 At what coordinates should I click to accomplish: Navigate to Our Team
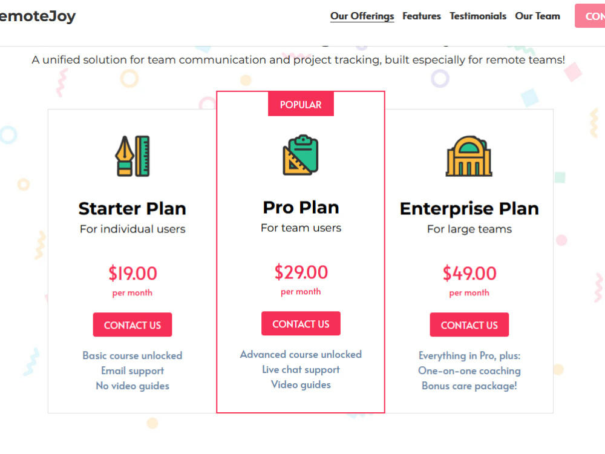pyautogui.click(x=537, y=16)
